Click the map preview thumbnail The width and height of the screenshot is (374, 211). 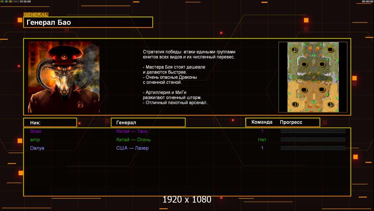click(x=313, y=77)
